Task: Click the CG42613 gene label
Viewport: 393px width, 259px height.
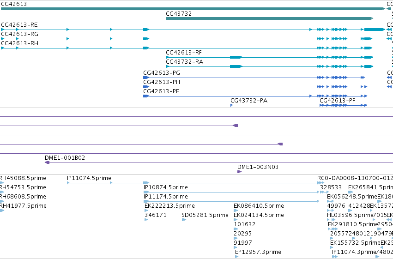Action: pyautogui.click(x=14, y=4)
